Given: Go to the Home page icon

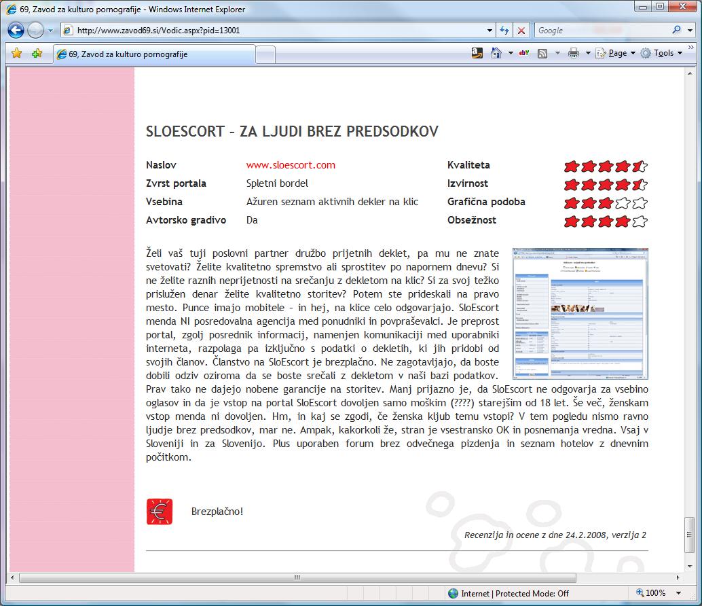Looking at the screenshot, I should [x=496, y=53].
